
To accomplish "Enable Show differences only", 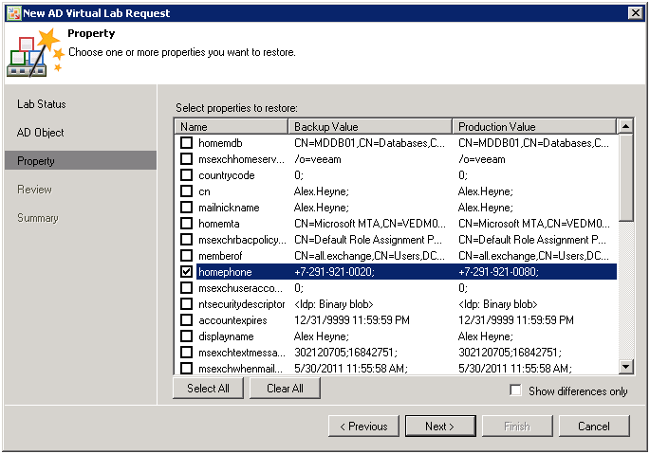I will [x=515, y=390].
